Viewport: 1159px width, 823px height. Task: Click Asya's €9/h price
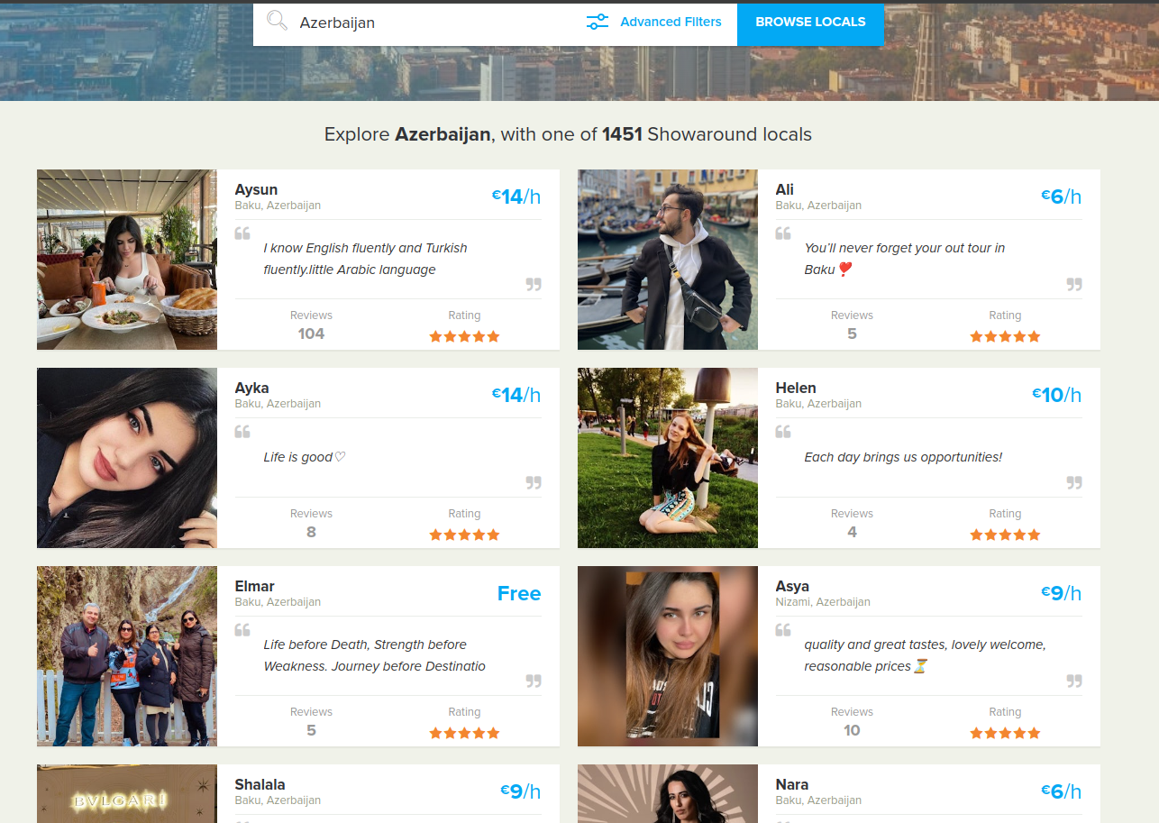1062,593
